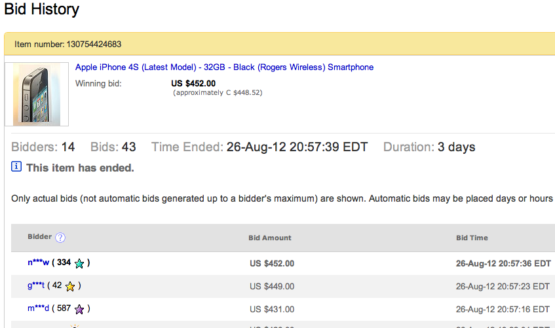The image size is (555, 328).
Task: Click the Bidder column help question-mark icon
Action: coord(60,238)
